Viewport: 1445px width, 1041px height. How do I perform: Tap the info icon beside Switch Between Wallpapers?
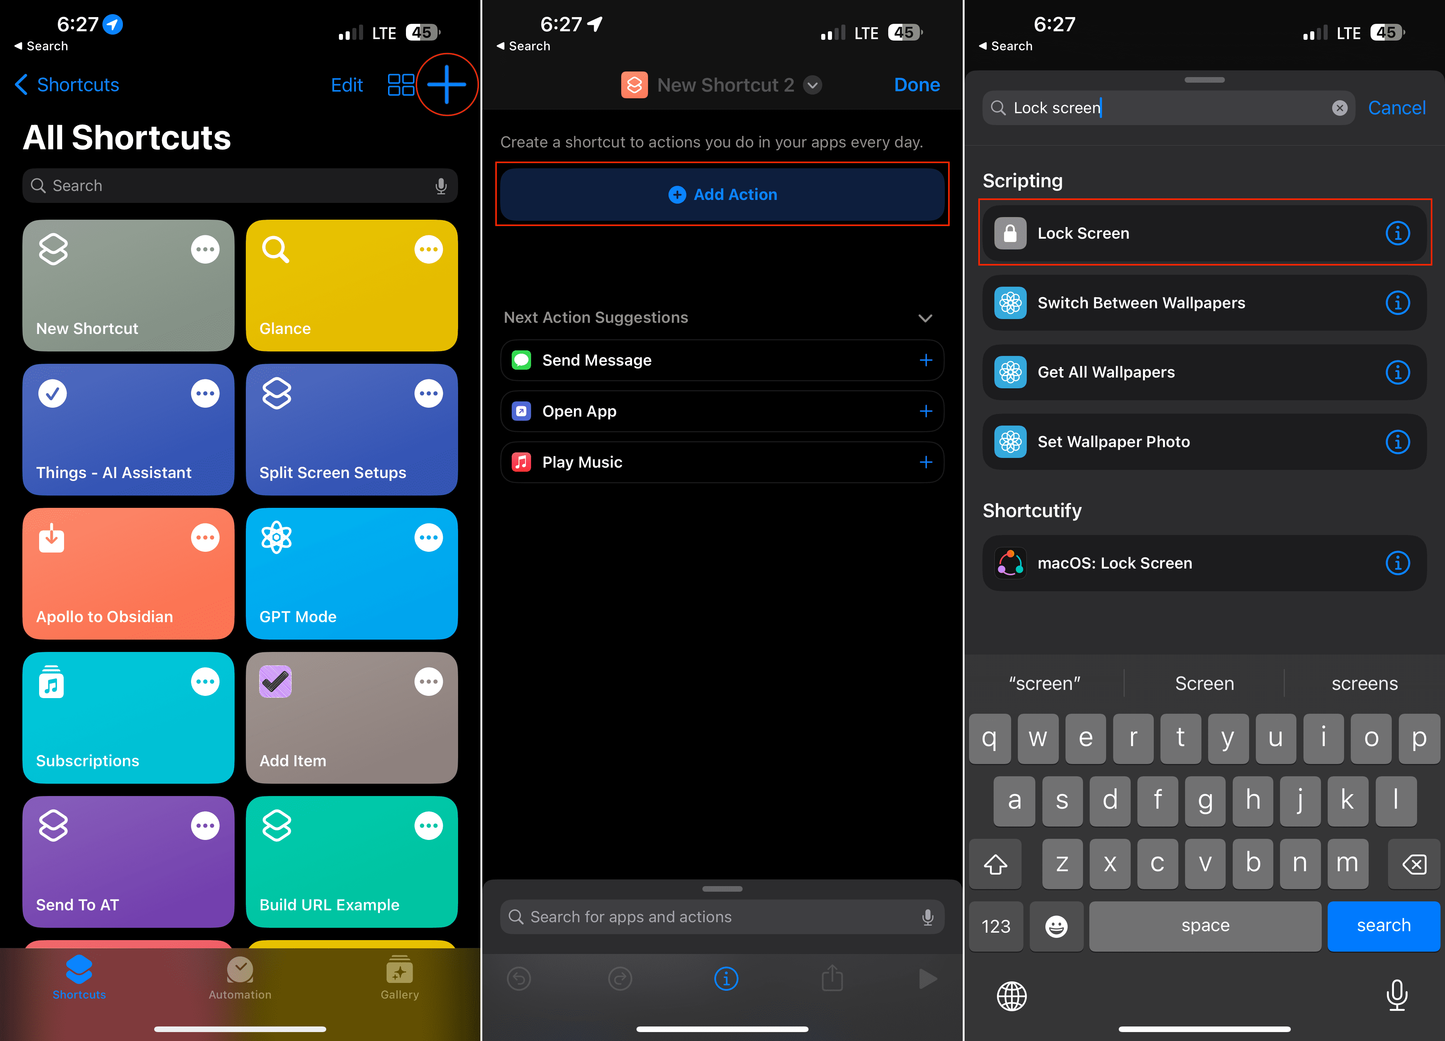pyautogui.click(x=1398, y=303)
